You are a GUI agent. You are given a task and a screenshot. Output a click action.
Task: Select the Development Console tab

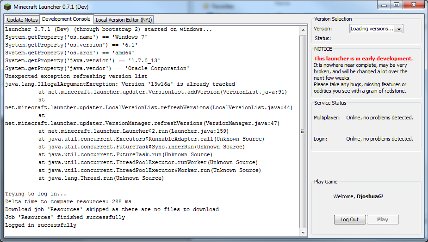66,19
